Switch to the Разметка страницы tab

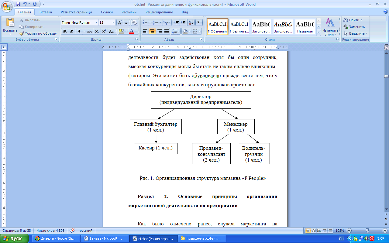point(76,12)
